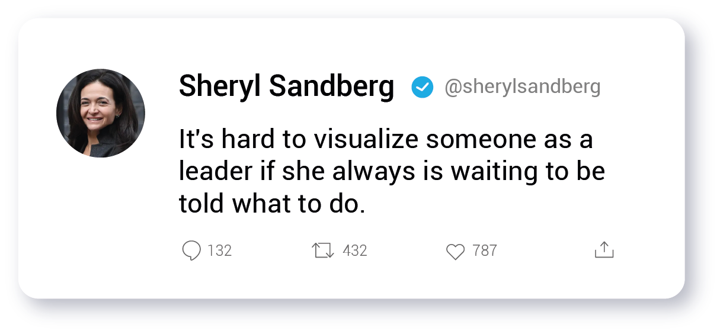
Task: Open Sheryl Sandberg's profile picture
Action: [x=101, y=113]
